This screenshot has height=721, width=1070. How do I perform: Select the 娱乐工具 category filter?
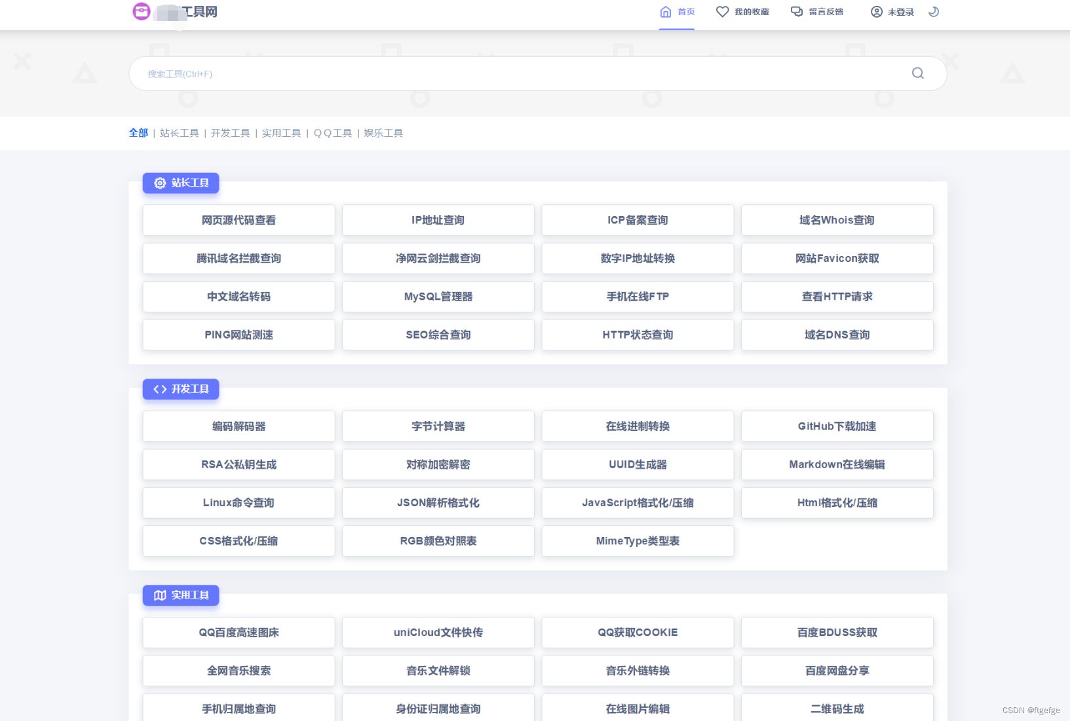point(383,132)
